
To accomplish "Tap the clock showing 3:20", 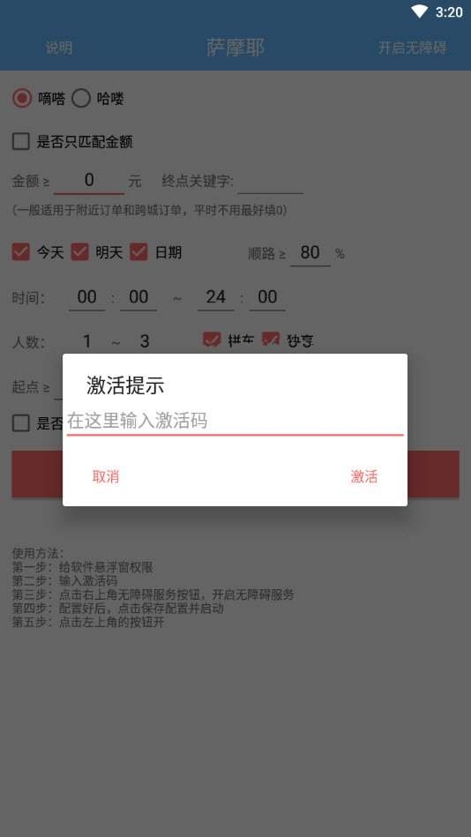I will tap(449, 12).
